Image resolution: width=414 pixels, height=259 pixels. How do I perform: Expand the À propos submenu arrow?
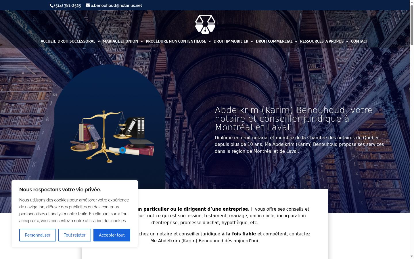tap(347, 41)
